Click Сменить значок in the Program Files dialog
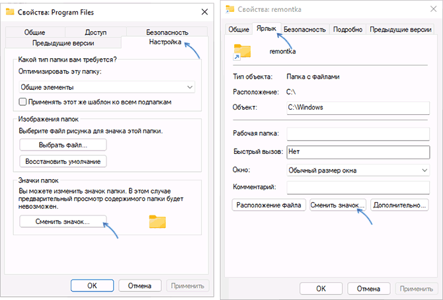Image resolution: width=443 pixels, height=300 pixels. [63, 222]
